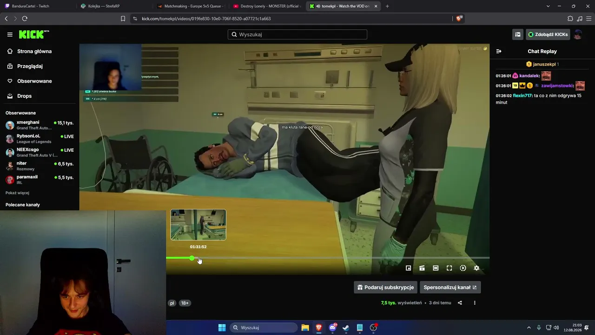The width and height of the screenshot is (595, 335).
Task: Click the Zdobądź KICKs button
Action: [548, 34]
